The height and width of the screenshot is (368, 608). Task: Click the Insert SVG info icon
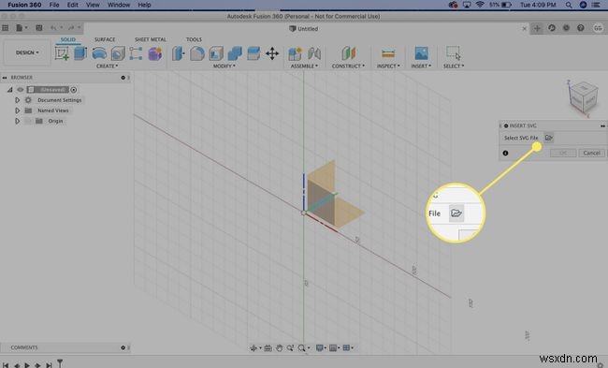505,153
